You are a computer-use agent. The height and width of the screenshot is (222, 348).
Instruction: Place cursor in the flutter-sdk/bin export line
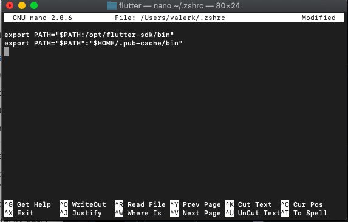click(x=89, y=35)
